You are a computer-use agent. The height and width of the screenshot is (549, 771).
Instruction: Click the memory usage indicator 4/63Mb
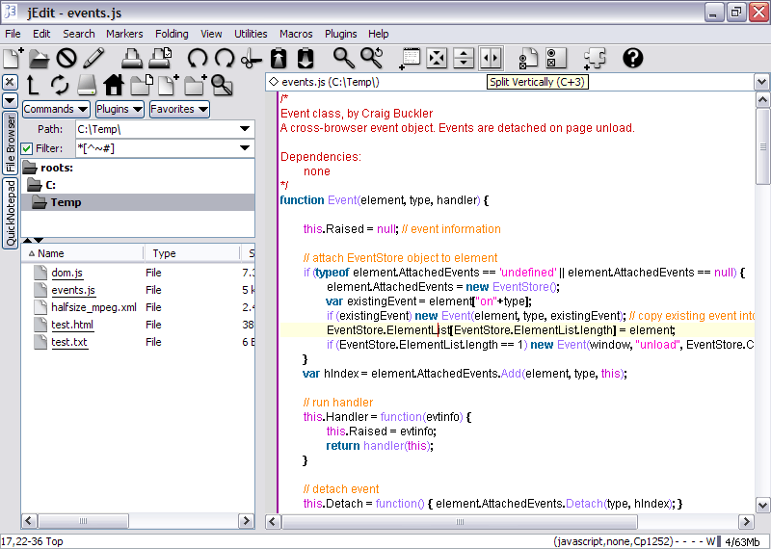[x=741, y=542]
